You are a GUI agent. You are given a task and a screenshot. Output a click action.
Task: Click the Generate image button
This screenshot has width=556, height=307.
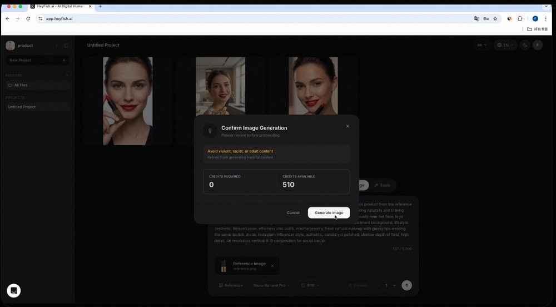pyautogui.click(x=329, y=212)
